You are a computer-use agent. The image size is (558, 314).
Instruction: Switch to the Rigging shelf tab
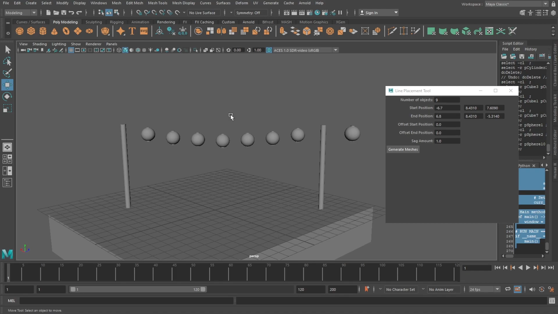point(117,22)
